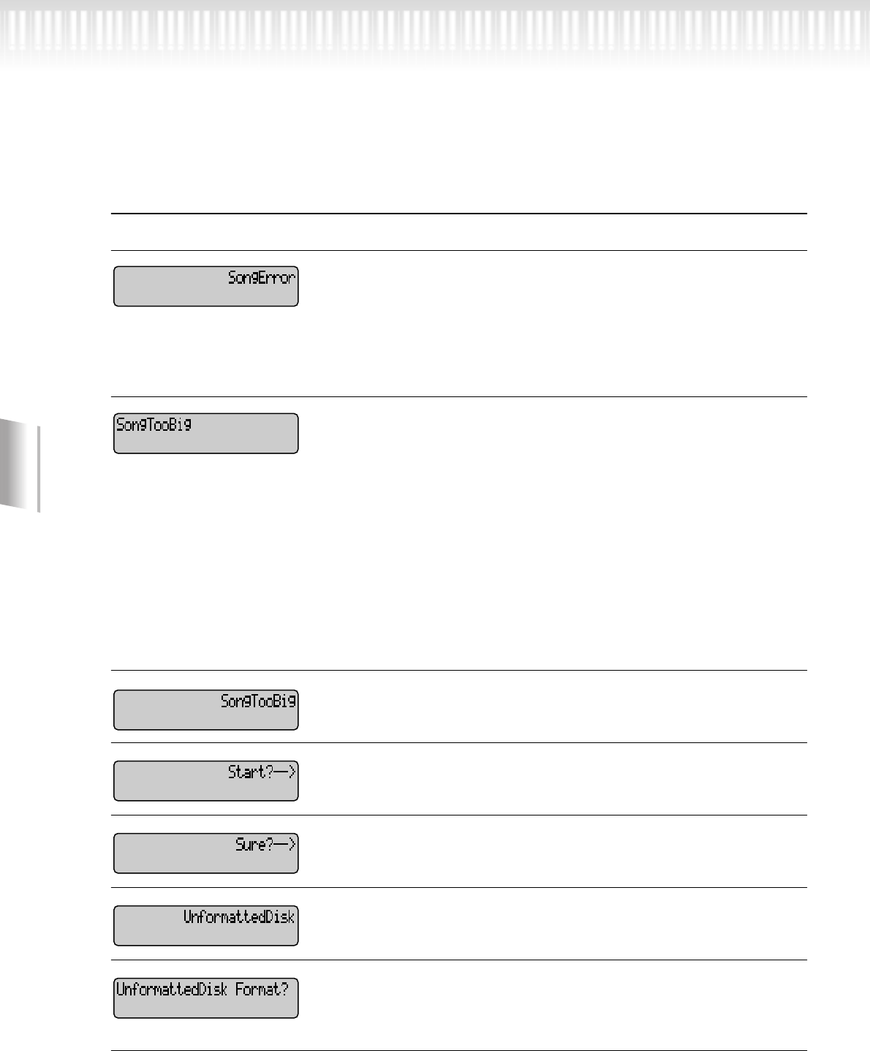Click SongTooBig text in the third display

pos(259,701)
